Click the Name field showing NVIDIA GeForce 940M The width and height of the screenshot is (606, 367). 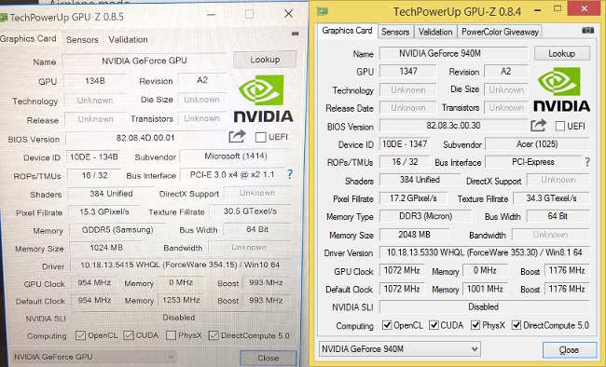(454, 53)
